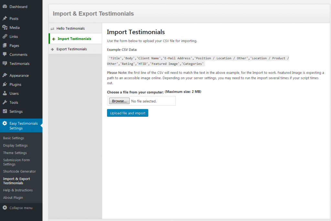
Task: Click the Appearance paintbrush icon
Action: 5,75
